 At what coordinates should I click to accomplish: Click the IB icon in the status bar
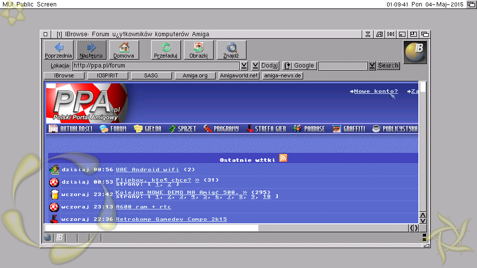point(60,238)
